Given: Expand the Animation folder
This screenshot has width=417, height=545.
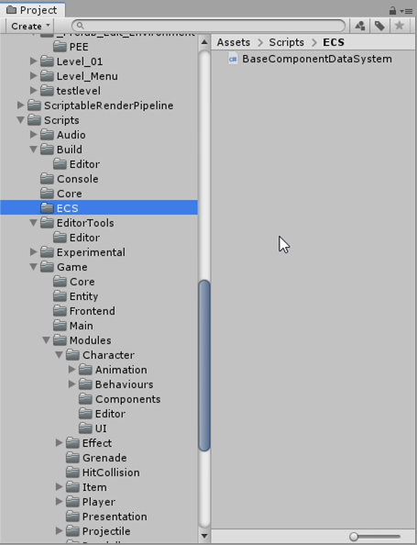Looking at the screenshot, I should (71, 370).
